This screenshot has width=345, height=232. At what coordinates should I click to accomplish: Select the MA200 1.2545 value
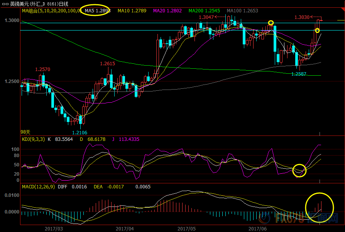[x=204, y=10]
